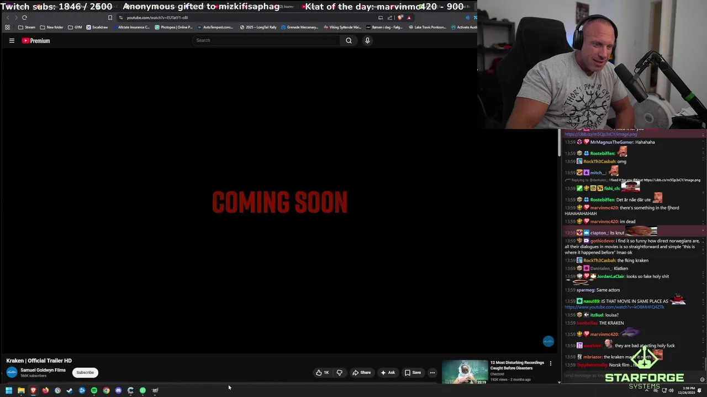Focus the YouTube search field

(265, 40)
